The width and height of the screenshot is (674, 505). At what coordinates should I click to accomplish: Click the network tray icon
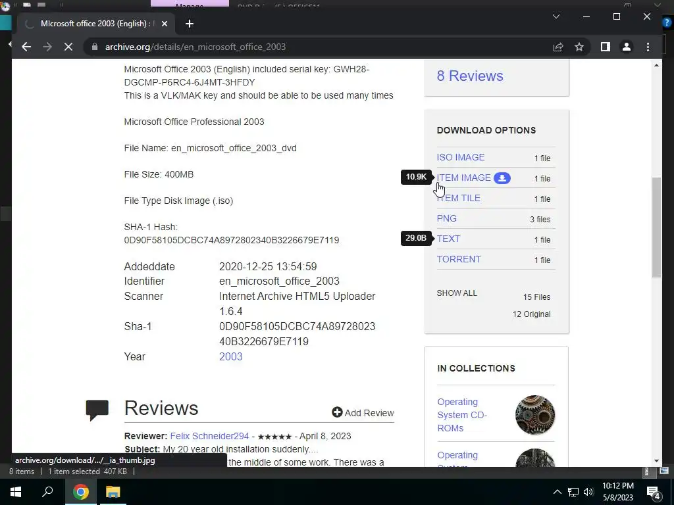pos(573,492)
